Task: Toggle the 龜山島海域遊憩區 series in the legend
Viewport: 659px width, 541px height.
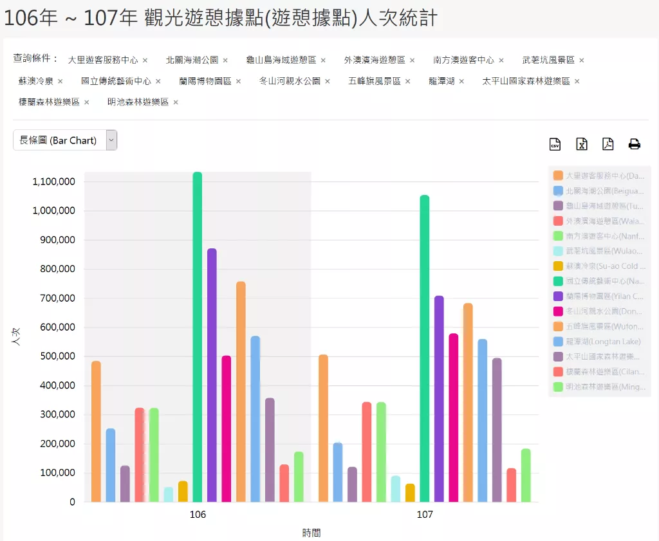Action: pos(599,206)
